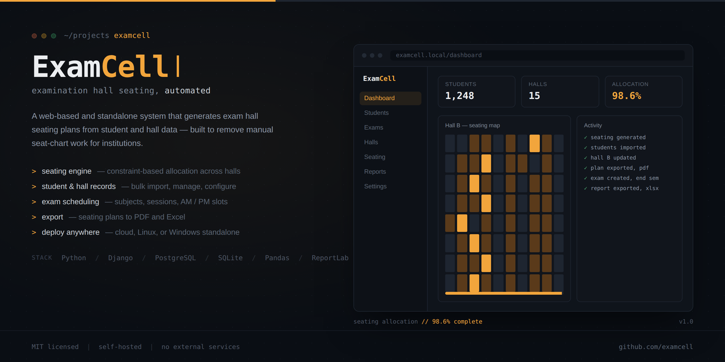Click the red dot in the terminal header

(x=35, y=36)
